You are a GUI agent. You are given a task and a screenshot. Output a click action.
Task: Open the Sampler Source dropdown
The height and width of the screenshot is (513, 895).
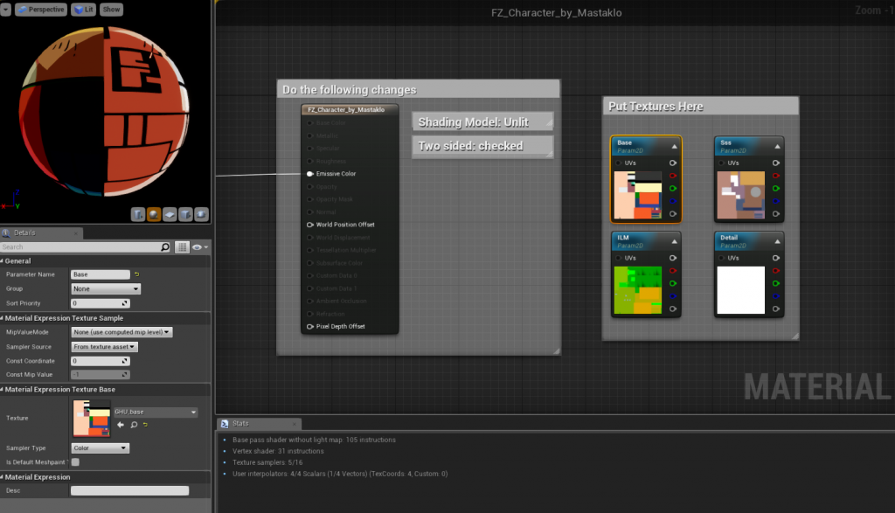click(105, 347)
